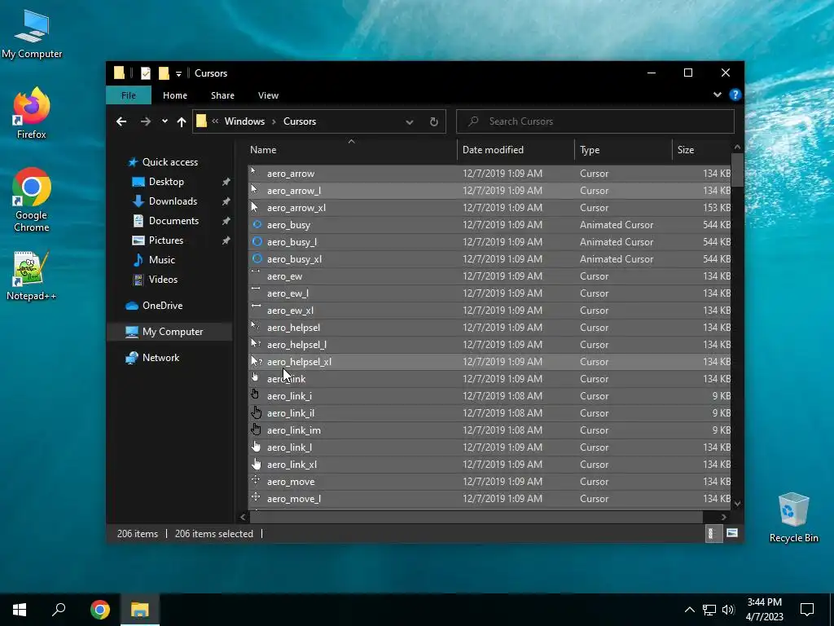The image size is (834, 626).
Task: Sort by the Size column header
Action: (701, 150)
